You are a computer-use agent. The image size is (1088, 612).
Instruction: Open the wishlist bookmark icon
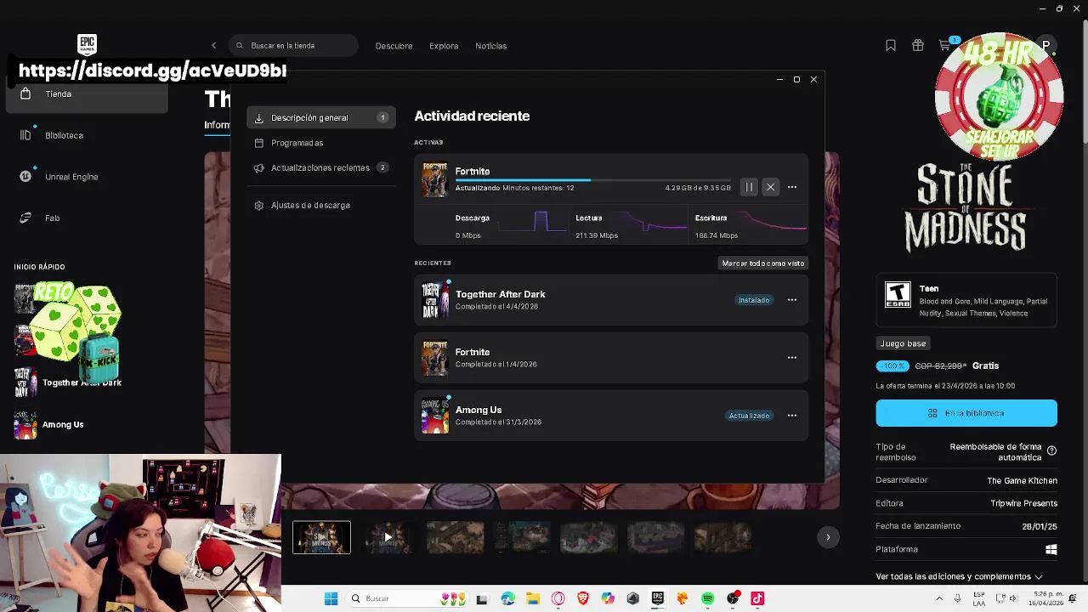(890, 46)
